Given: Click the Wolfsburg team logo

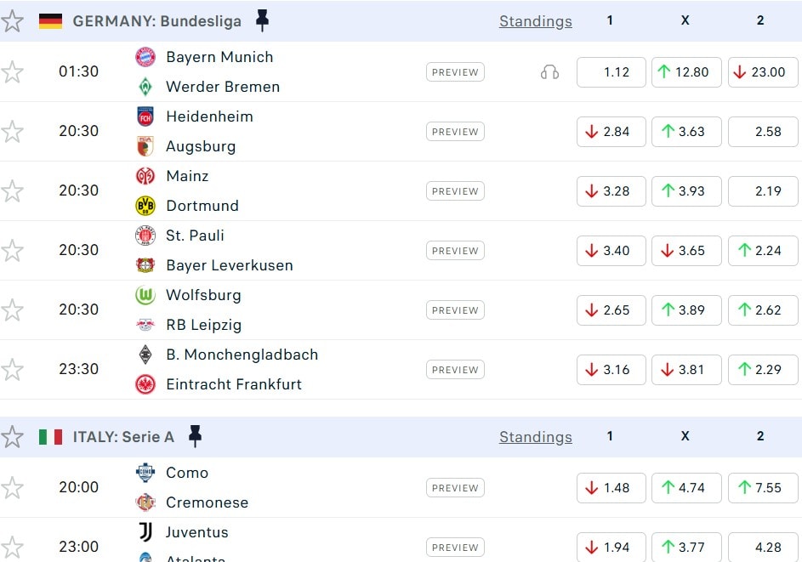Looking at the screenshot, I should click(145, 295).
